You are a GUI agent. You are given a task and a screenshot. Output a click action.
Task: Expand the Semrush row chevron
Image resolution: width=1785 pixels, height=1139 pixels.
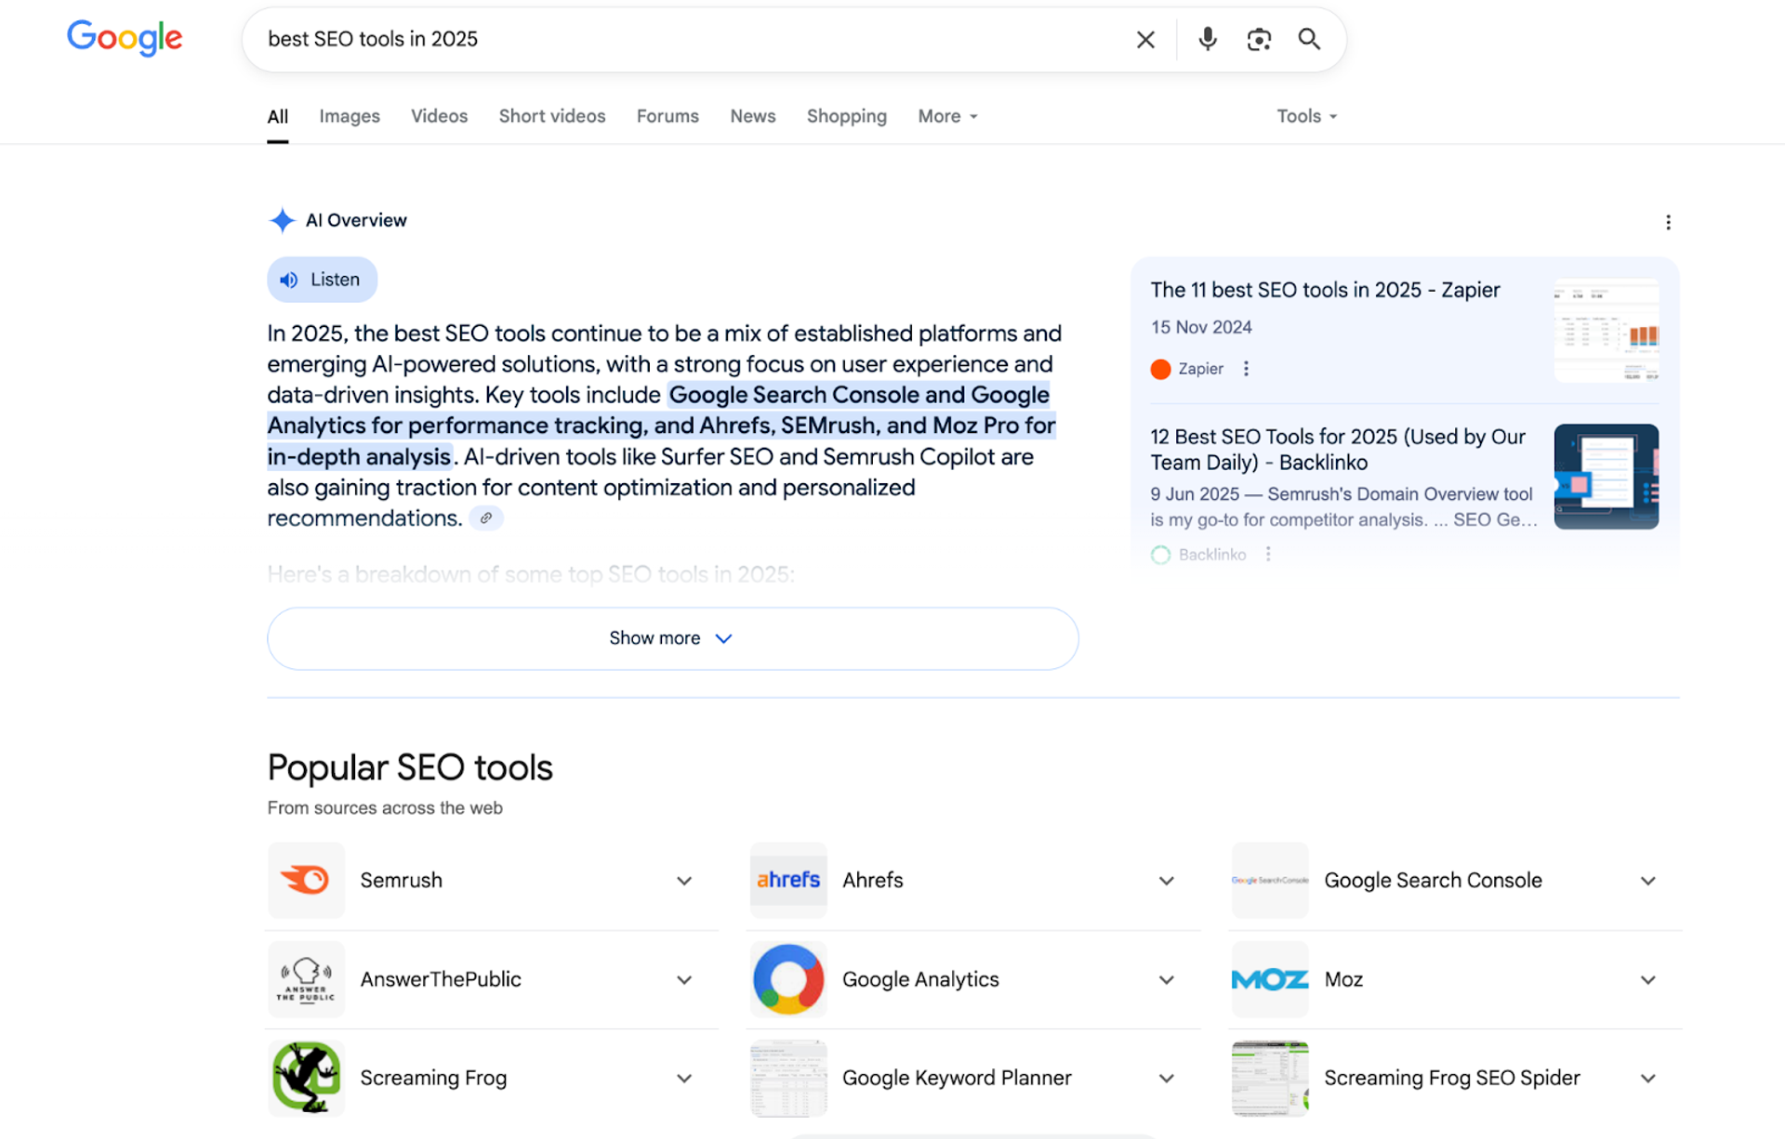coord(684,881)
